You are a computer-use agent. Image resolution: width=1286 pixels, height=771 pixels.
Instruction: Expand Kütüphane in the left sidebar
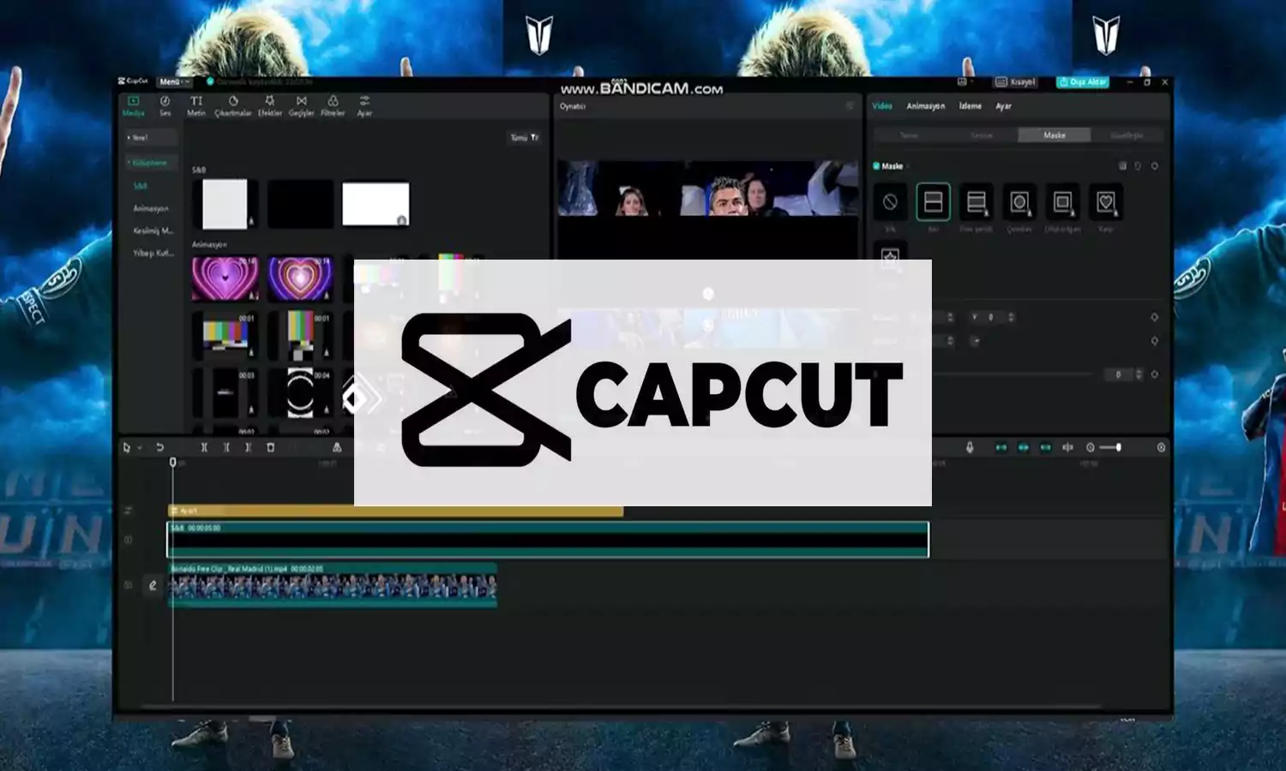point(151,162)
